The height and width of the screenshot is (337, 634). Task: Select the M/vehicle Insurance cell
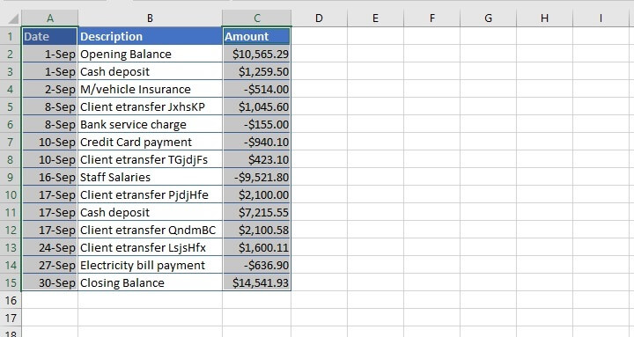(150, 89)
